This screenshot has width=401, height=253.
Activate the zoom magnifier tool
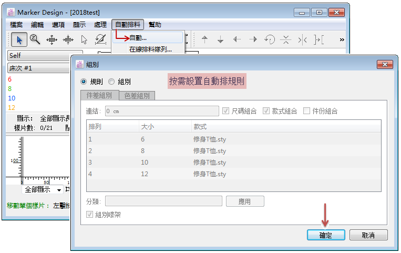35,39
